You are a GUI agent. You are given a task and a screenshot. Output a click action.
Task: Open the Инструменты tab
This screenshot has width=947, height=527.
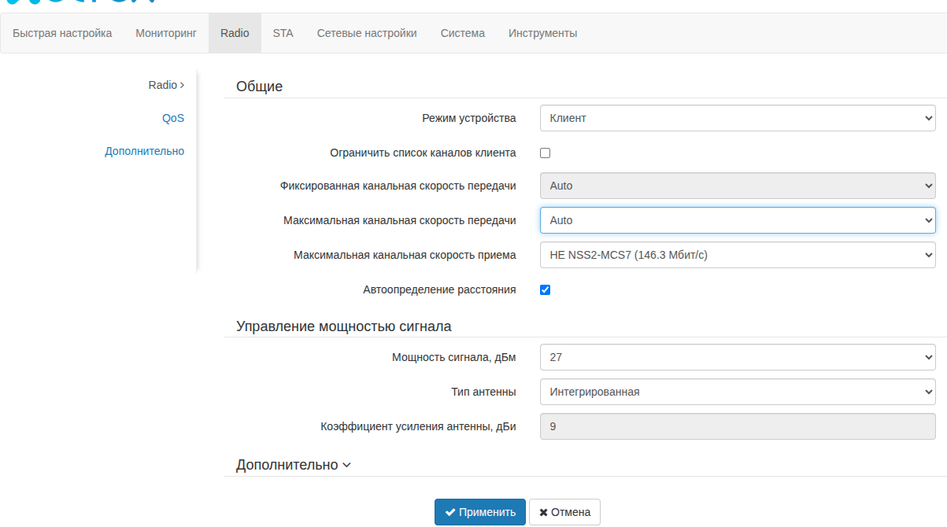(542, 33)
